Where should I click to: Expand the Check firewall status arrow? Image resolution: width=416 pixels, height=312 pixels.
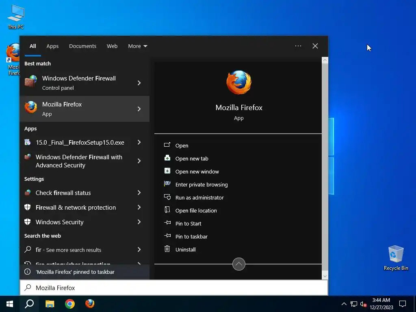[x=139, y=193]
